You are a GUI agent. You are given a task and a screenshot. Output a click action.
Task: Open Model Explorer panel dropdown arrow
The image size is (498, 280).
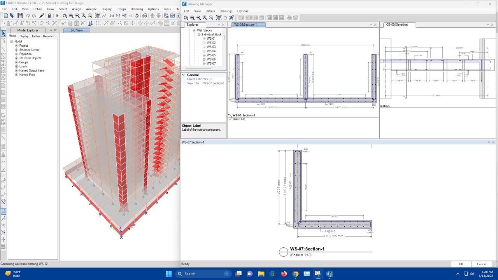(x=51, y=30)
